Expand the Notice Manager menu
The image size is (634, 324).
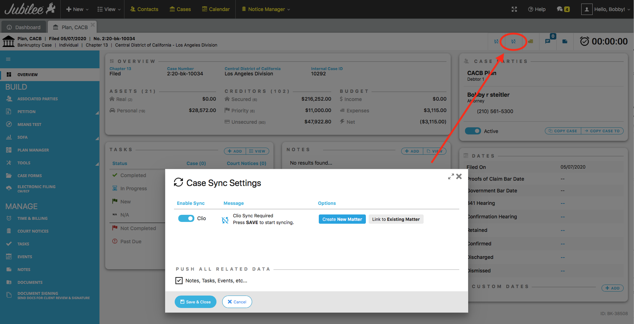(x=266, y=9)
